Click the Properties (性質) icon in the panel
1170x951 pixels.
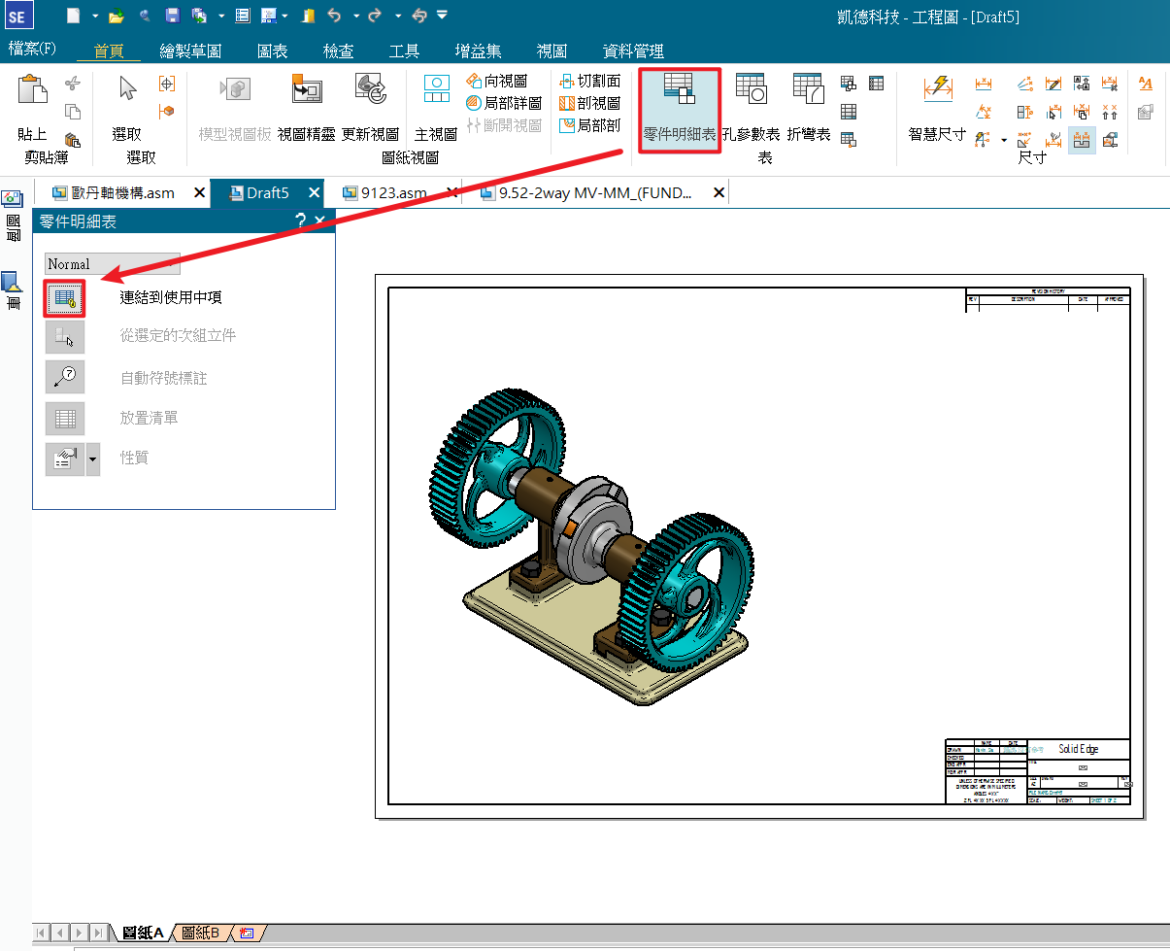point(64,459)
